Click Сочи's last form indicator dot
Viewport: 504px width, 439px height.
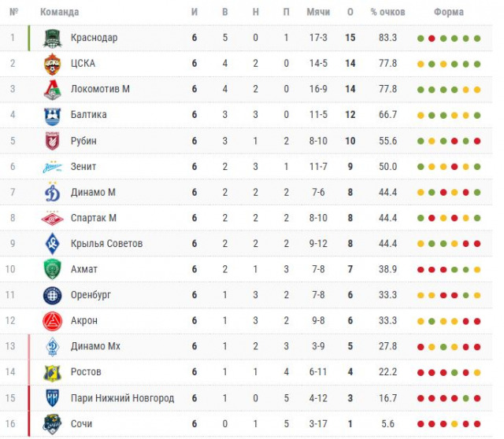(477, 425)
